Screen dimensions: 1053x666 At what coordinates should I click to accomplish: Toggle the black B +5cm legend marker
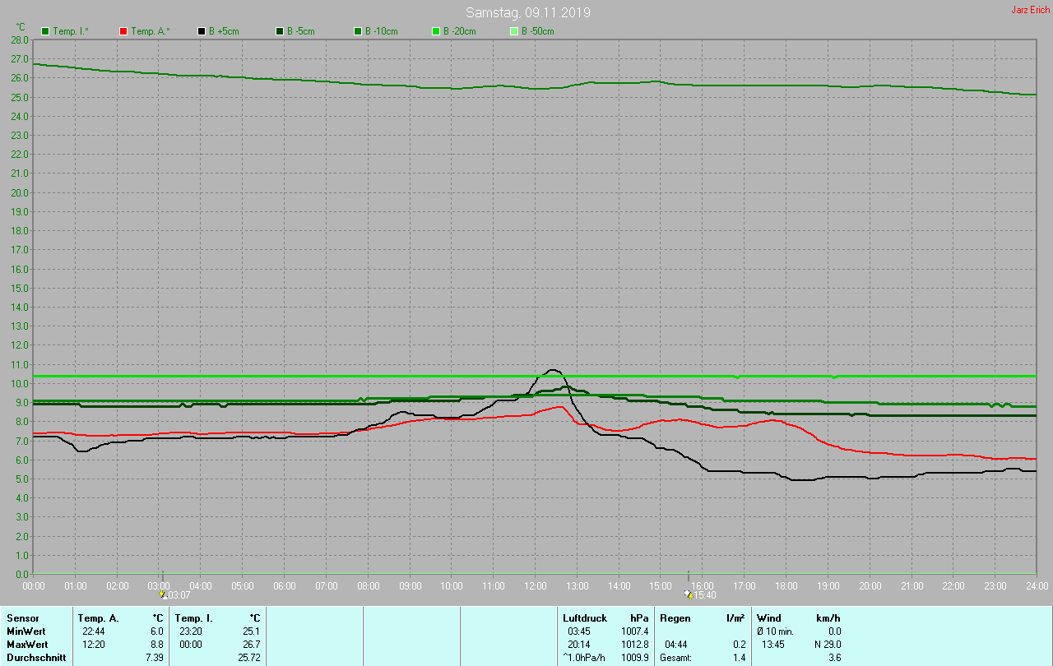(x=202, y=31)
